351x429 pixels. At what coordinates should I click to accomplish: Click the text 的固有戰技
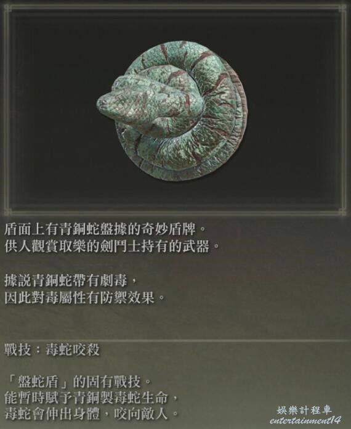(107, 382)
